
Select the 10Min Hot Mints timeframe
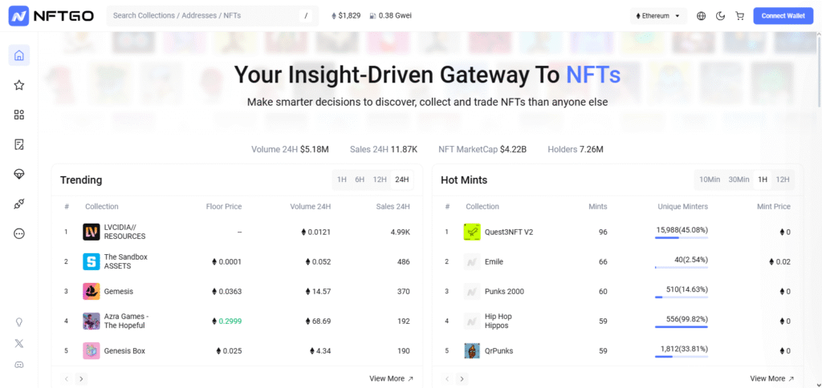(x=710, y=180)
